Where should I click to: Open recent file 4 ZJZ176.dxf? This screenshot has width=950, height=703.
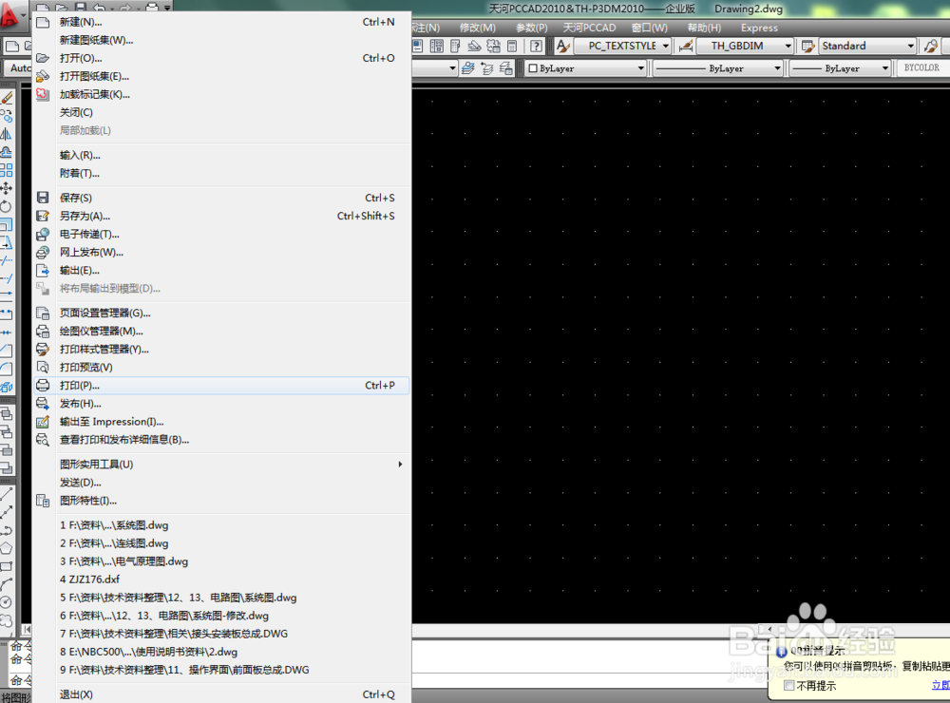221,579
